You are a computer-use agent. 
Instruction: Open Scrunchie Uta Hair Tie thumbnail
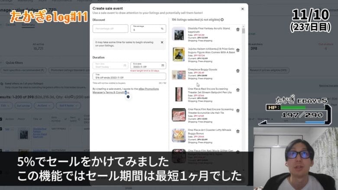(x=179, y=115)
